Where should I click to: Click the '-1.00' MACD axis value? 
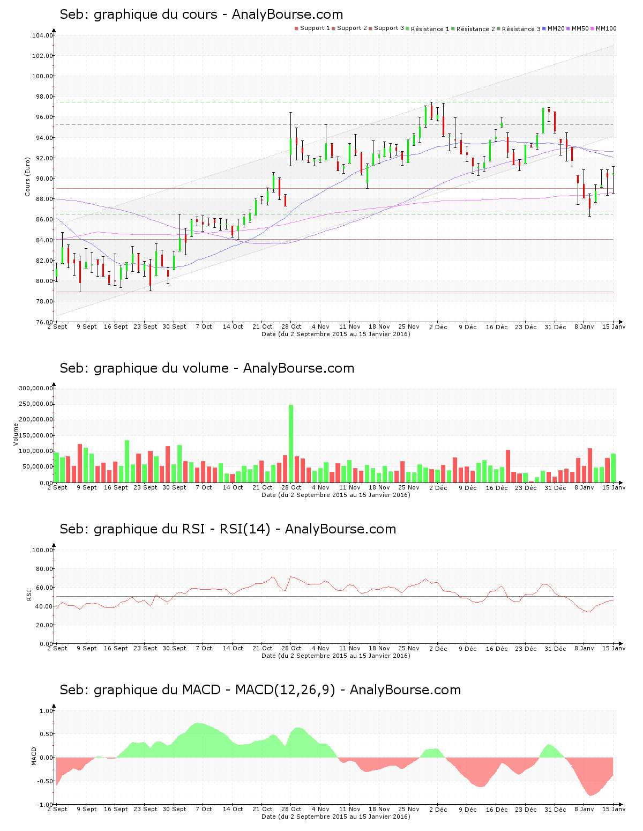(x=46, y=805)
